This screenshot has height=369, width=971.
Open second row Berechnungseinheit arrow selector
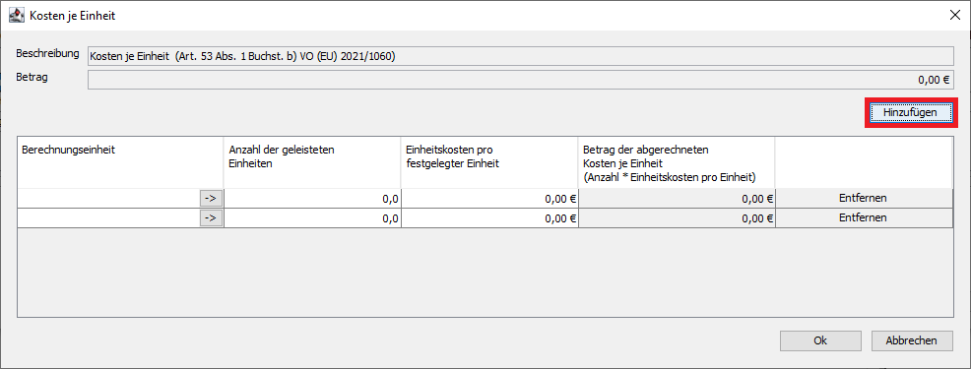coord(211,217)
